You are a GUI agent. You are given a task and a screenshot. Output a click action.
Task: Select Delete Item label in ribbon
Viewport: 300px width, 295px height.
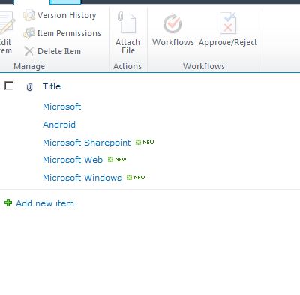coord(59,51)
